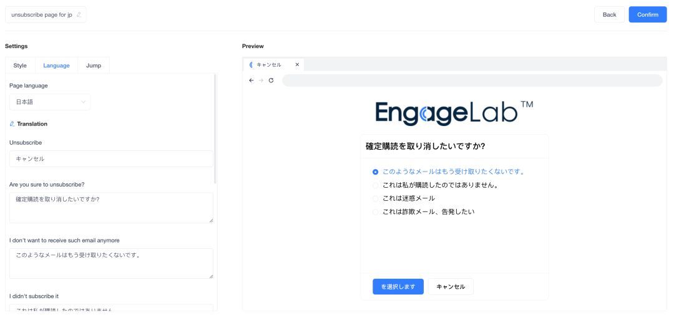
Task: Select radio これは詐欺メール、告発したい
Action: point(375,212)
